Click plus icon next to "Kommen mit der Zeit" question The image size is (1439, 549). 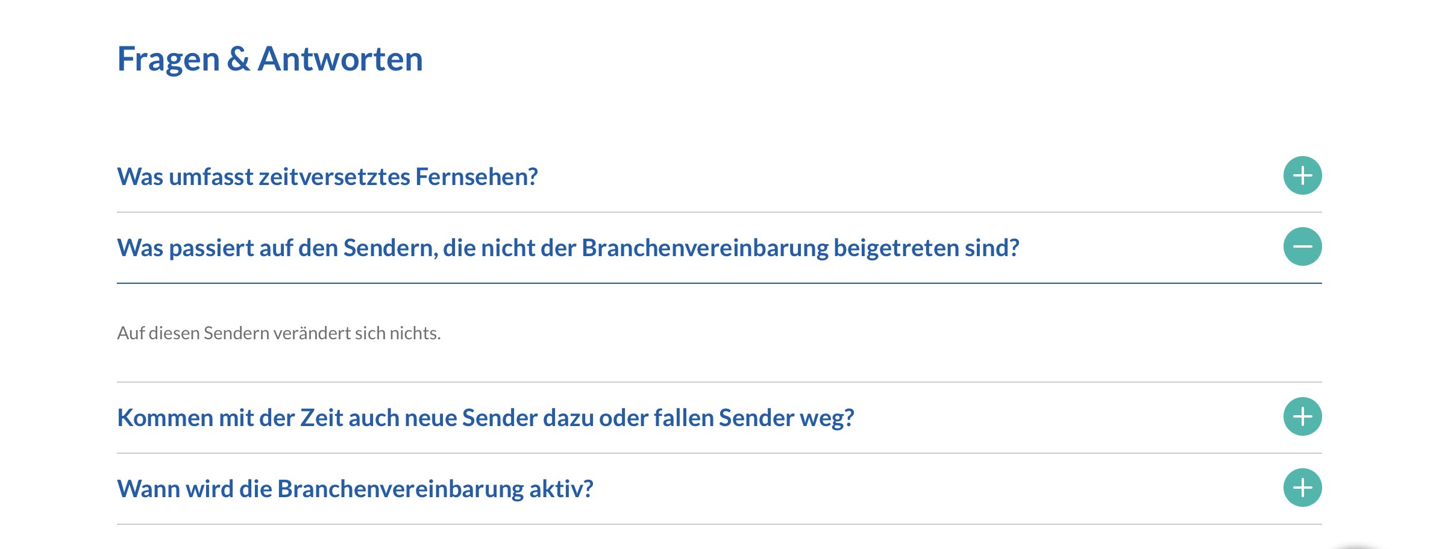pyautogui.click(x=1302, y=417)
